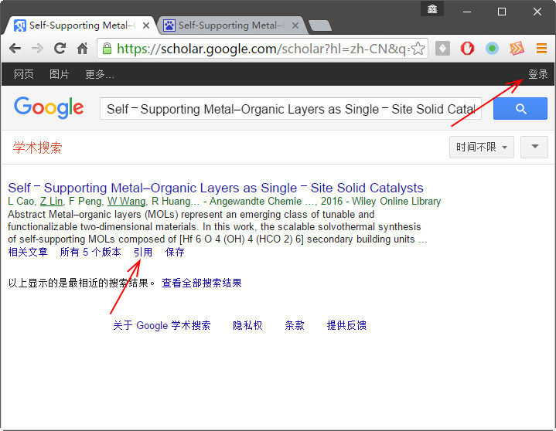Minimize the browser window
Viewport: 556px width, 431px height.
[x=467, y=12]
